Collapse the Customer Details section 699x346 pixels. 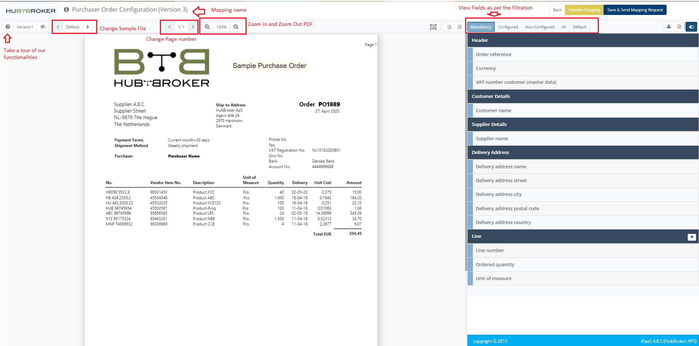coord(583,96)
